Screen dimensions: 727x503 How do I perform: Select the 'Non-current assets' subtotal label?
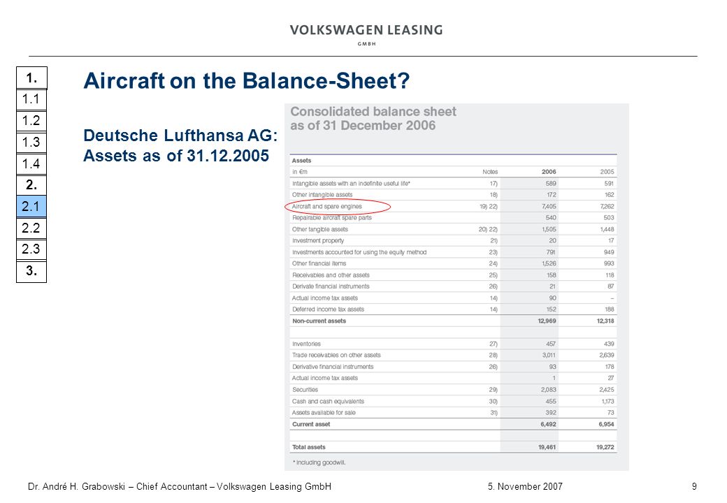[x=319, y=321]
